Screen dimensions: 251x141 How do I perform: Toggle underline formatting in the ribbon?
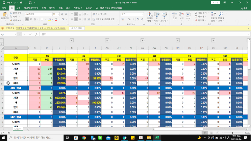[35, 19]
